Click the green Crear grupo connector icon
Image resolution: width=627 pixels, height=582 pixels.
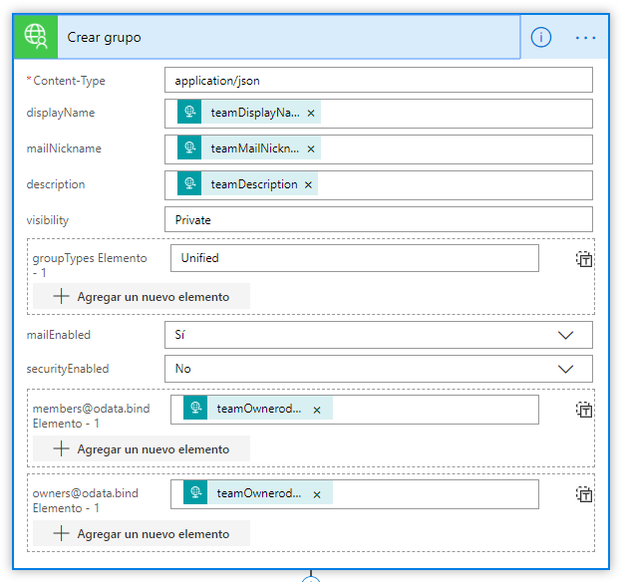point(35,37)
